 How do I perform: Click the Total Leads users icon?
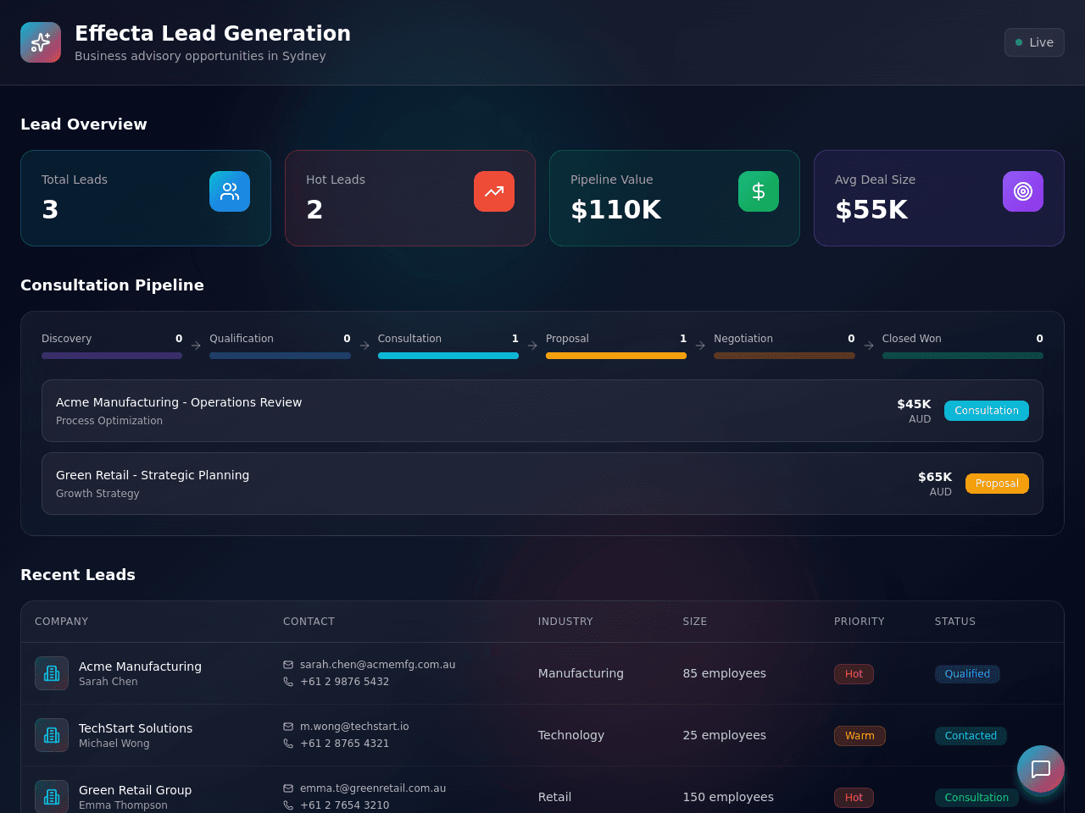click(230, 191)
